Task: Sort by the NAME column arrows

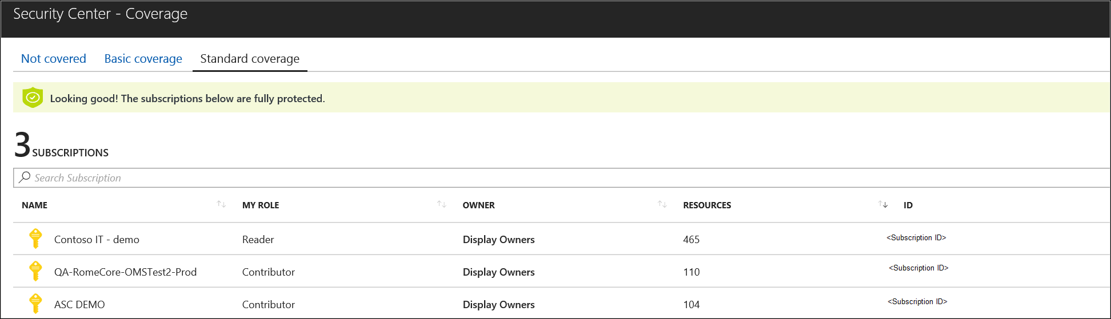Action: tap(221, 204)
